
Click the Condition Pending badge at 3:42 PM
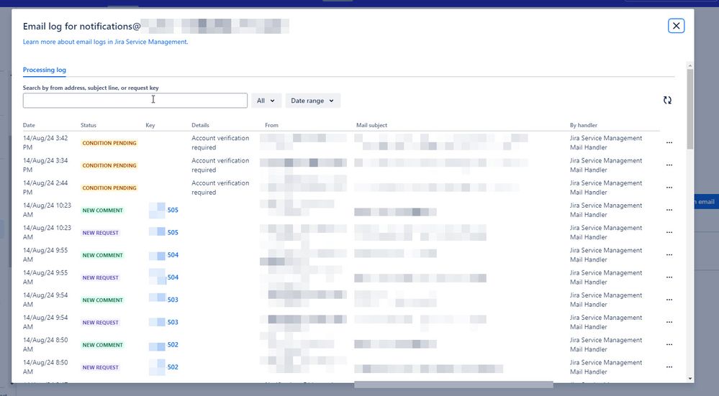[109, 143]
